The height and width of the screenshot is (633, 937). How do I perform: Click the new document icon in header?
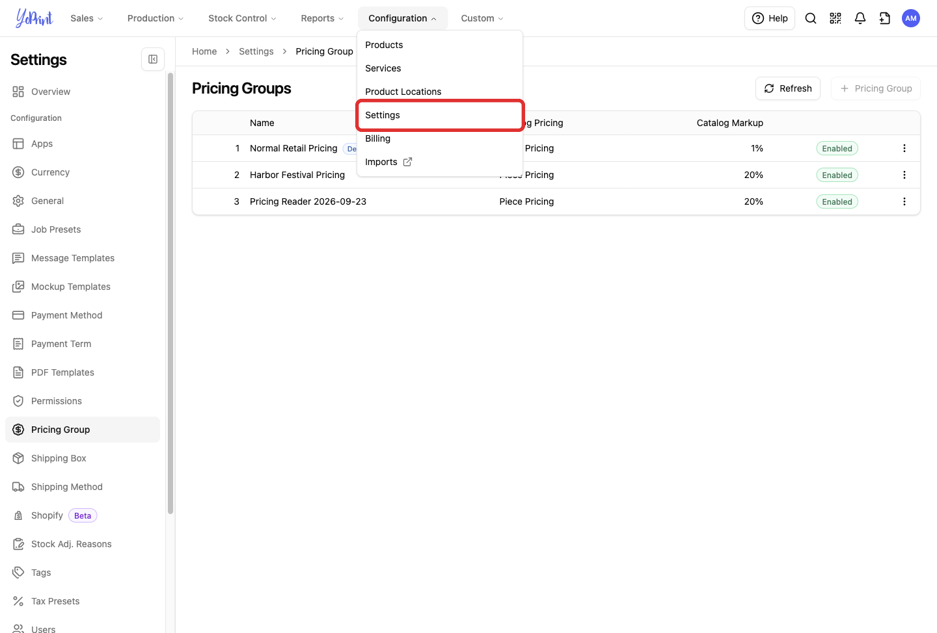[x=885, y=18]
